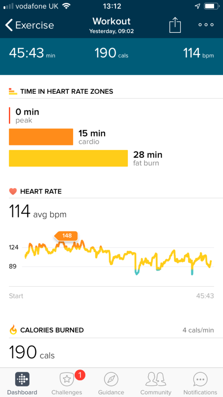Tap the Workout title in header
223x397 pixels.
tap(111, 21)
